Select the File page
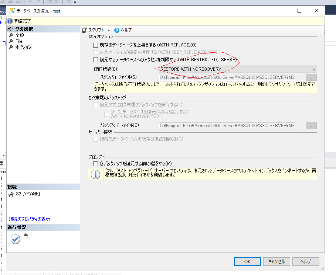This screenshot has height=275, width=336. tap(19, 41)
